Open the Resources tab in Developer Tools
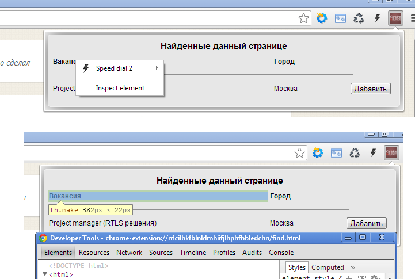 (x=94, y=253)
